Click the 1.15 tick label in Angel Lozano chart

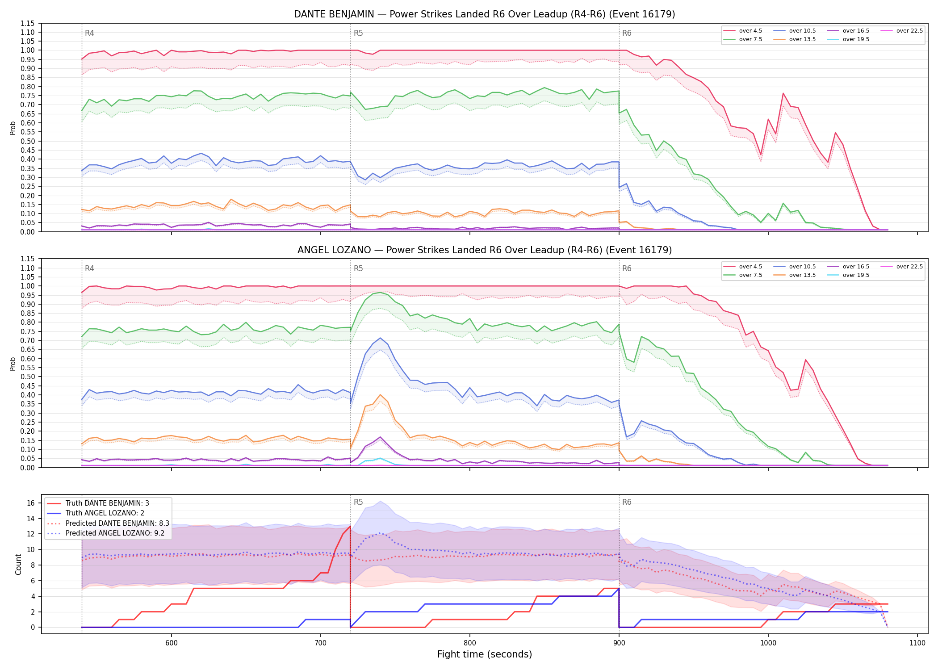[28, 259]
